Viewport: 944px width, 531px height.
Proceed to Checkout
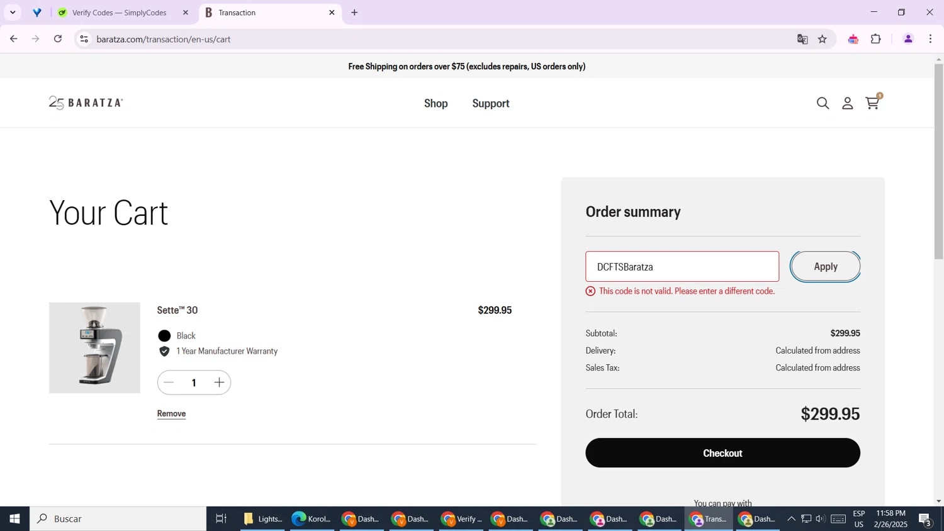coord(722,453)
